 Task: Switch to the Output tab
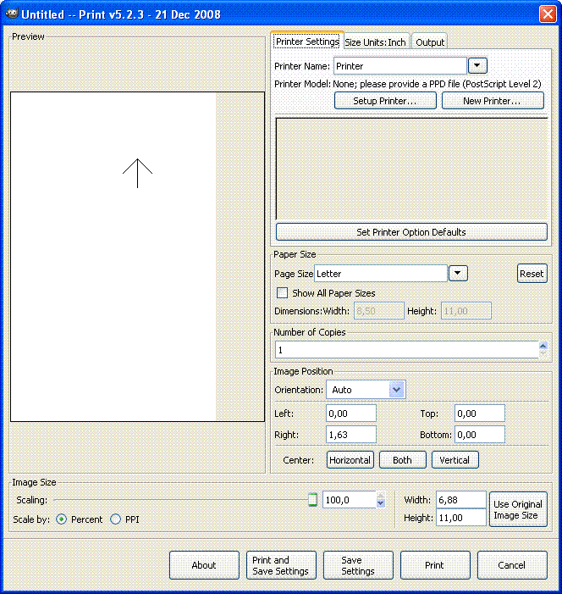click(x=430, y=42)
